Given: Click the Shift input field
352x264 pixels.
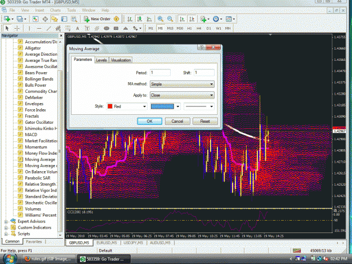Looking at the screenshot, I should 204,73.
